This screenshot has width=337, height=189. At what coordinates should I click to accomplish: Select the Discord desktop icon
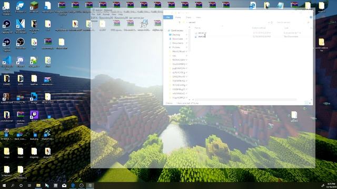[x=20, y=62]
